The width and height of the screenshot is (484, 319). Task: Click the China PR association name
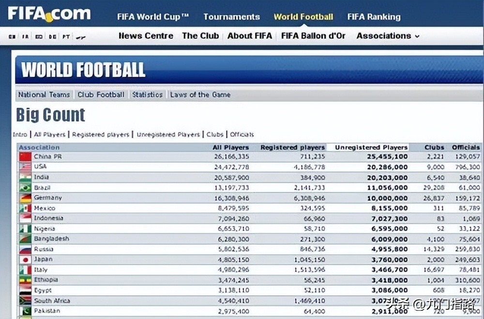coord(48,157)
